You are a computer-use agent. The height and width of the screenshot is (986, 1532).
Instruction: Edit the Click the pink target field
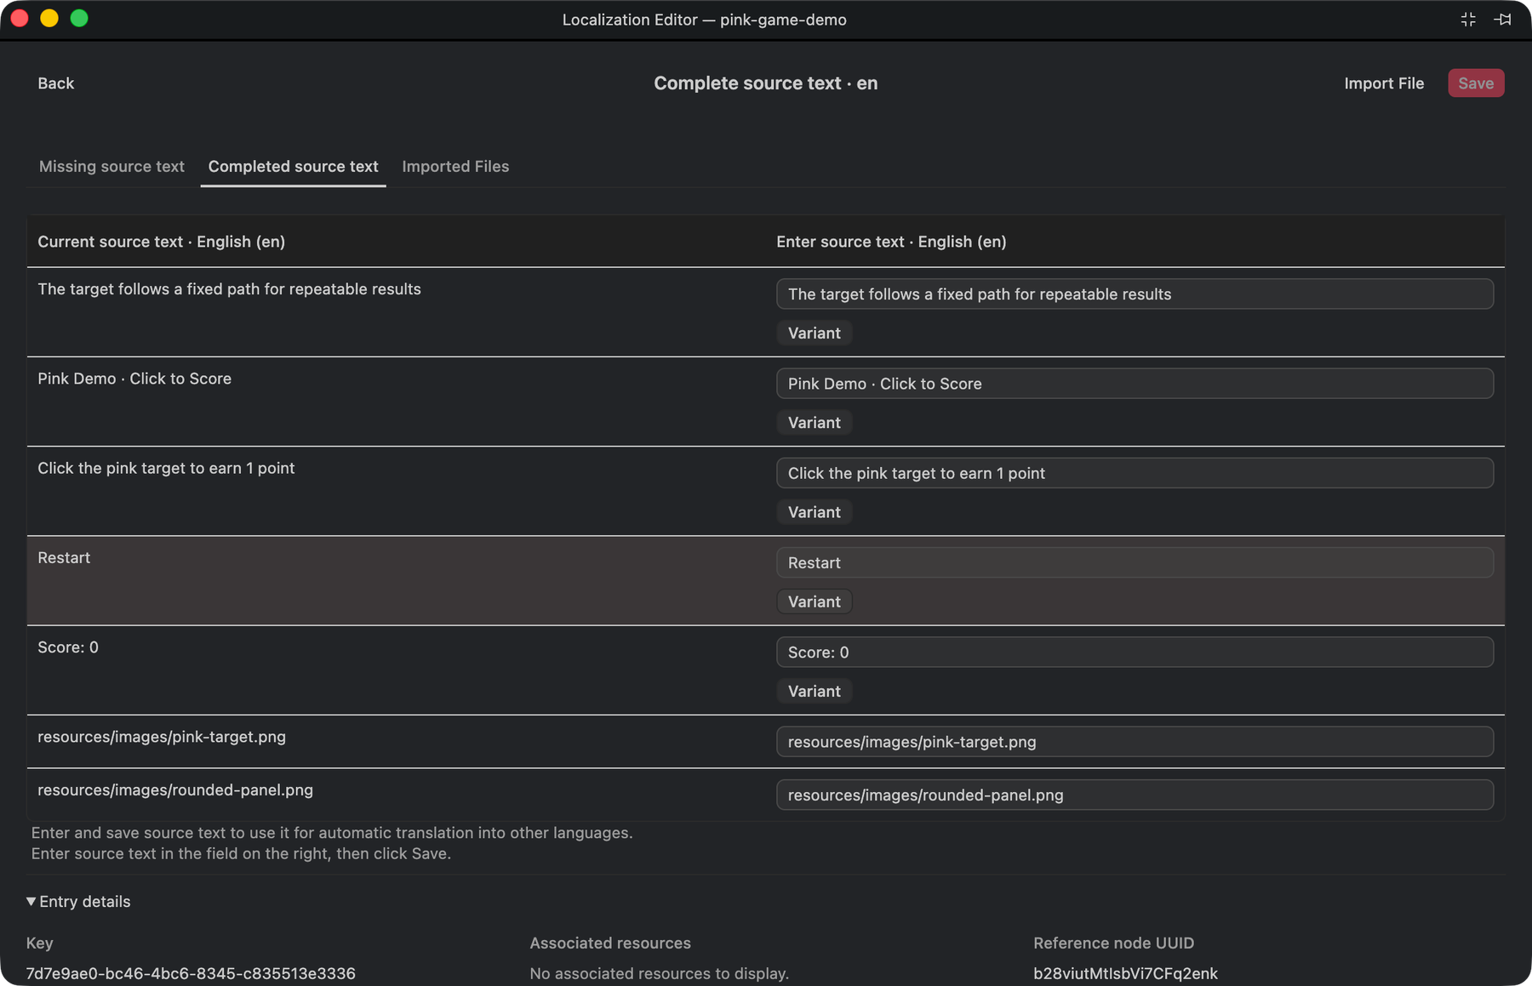[x=1135, y=473]
